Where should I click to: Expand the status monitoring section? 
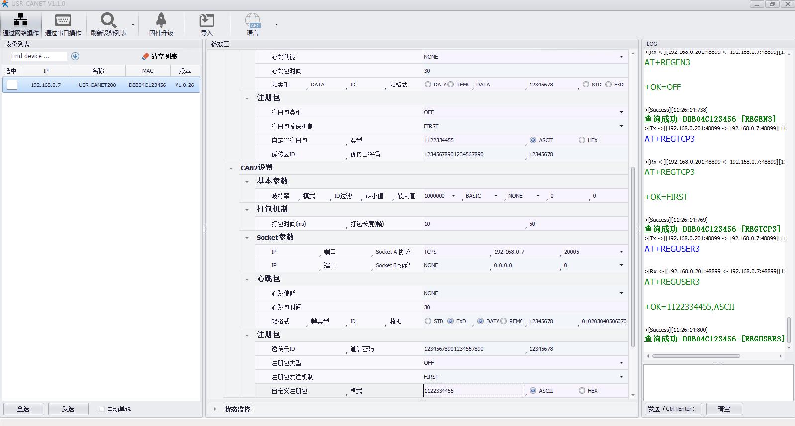[215, 409]
